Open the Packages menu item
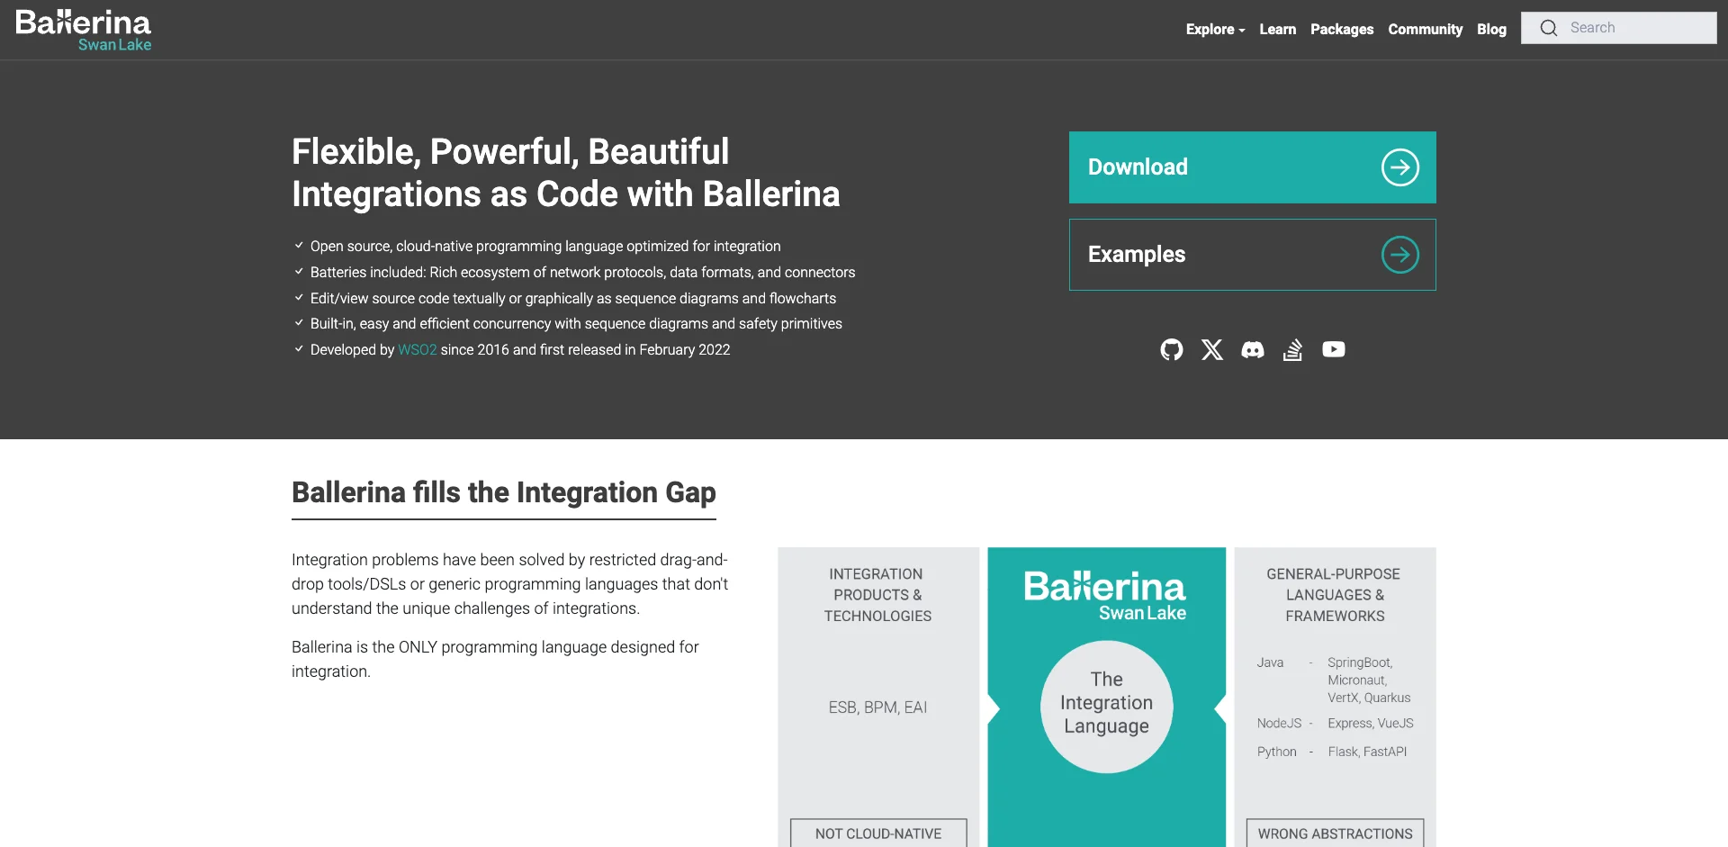The image size is (1728, 847). point(1342,29)
